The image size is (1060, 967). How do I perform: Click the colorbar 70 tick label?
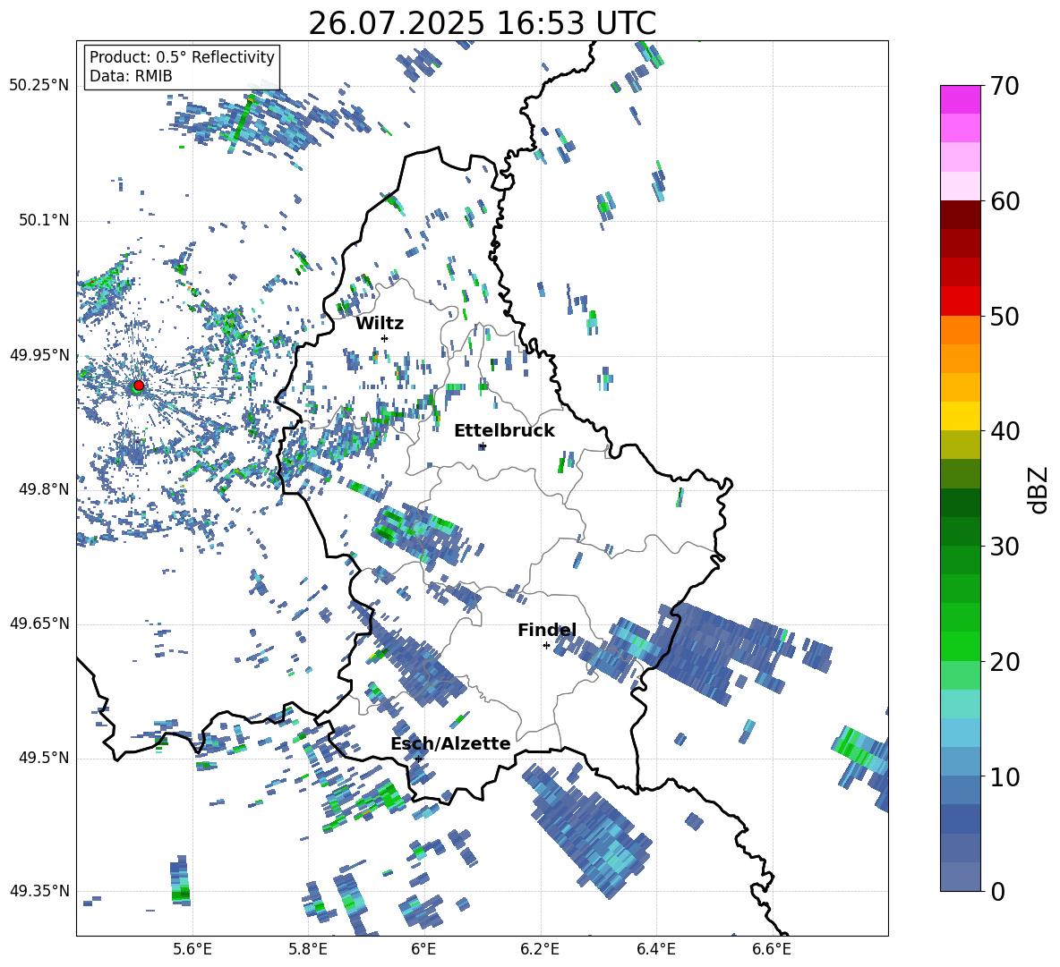coord(1004,87)
